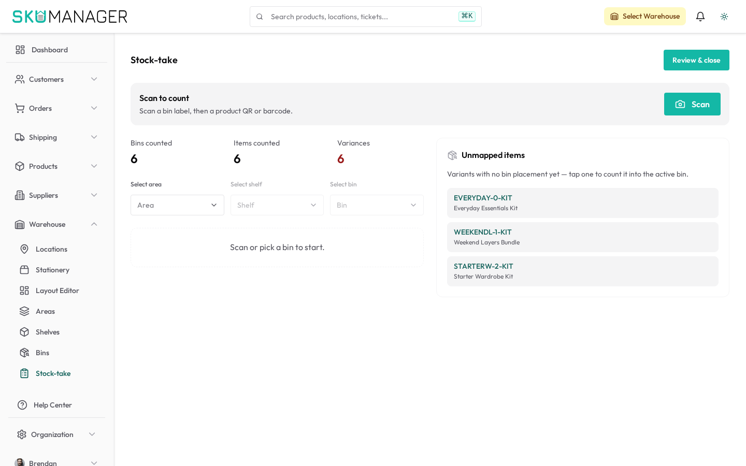746x466 pixels.
Task: Expand the Customers menu chevron
Action: click(94, 79)
